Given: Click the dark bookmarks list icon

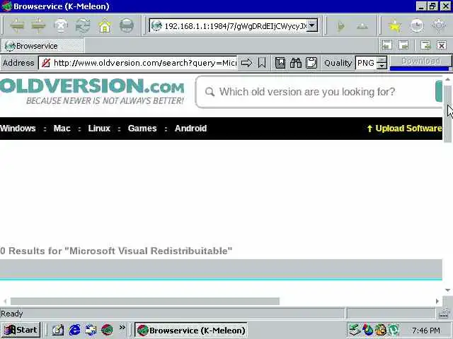Looking at the screenshot, I should [x=280, y=63].
